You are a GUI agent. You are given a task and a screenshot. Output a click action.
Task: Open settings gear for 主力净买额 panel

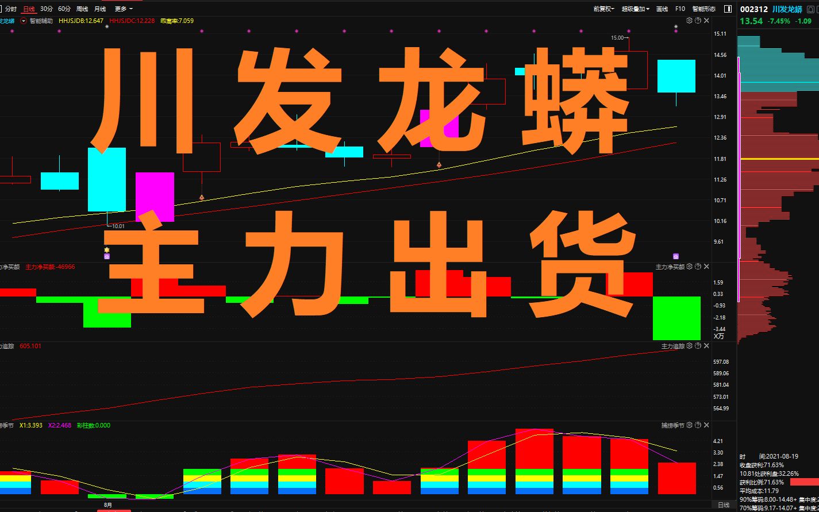coord(689,267)
